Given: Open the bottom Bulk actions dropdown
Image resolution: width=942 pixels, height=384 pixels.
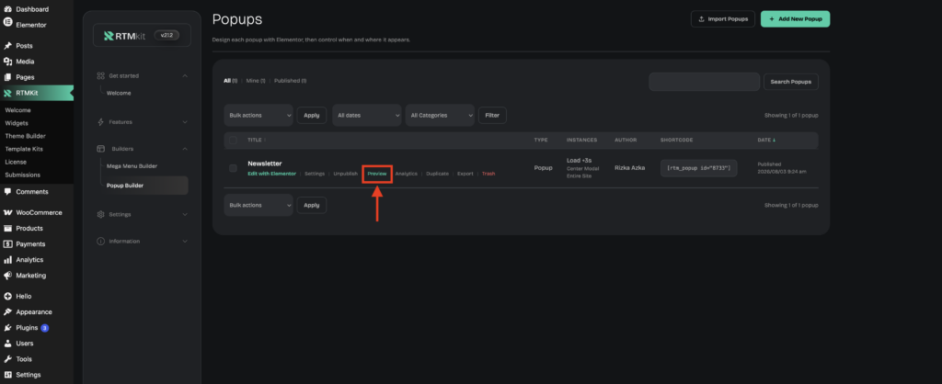Looking at the screenshot, I should 258,205.
